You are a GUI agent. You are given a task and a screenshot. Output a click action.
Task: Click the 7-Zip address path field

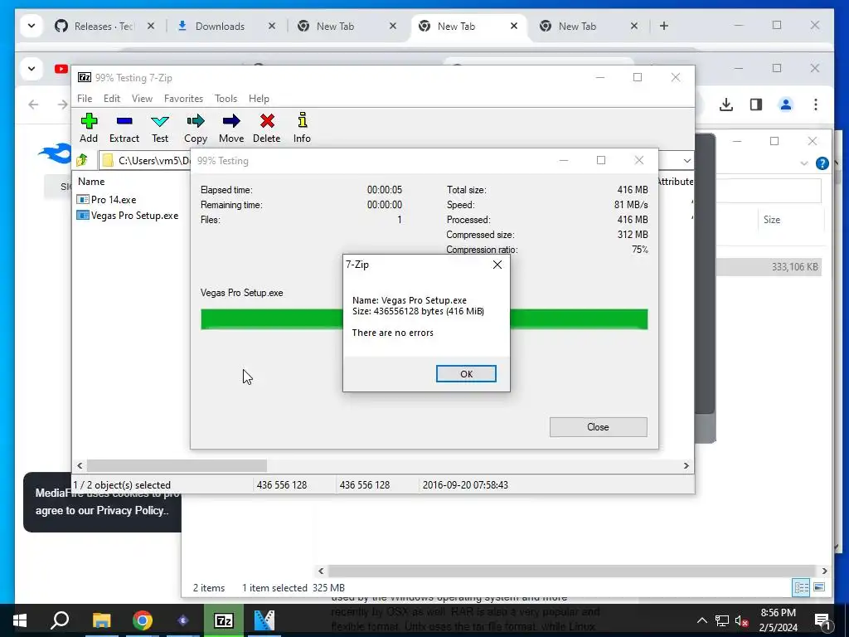tap(146, 160)
